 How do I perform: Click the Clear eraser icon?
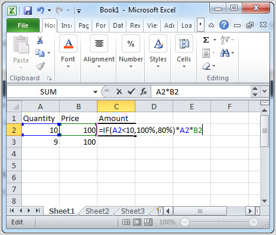coord(206,66)
